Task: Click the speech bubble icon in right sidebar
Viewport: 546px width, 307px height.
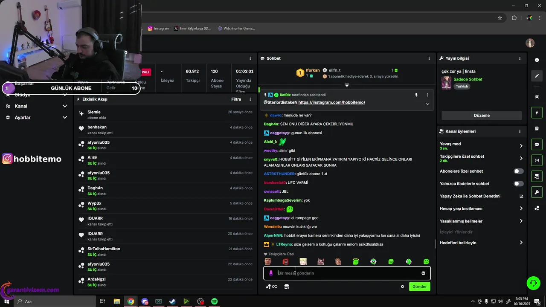Action: (x=537, y=144)
